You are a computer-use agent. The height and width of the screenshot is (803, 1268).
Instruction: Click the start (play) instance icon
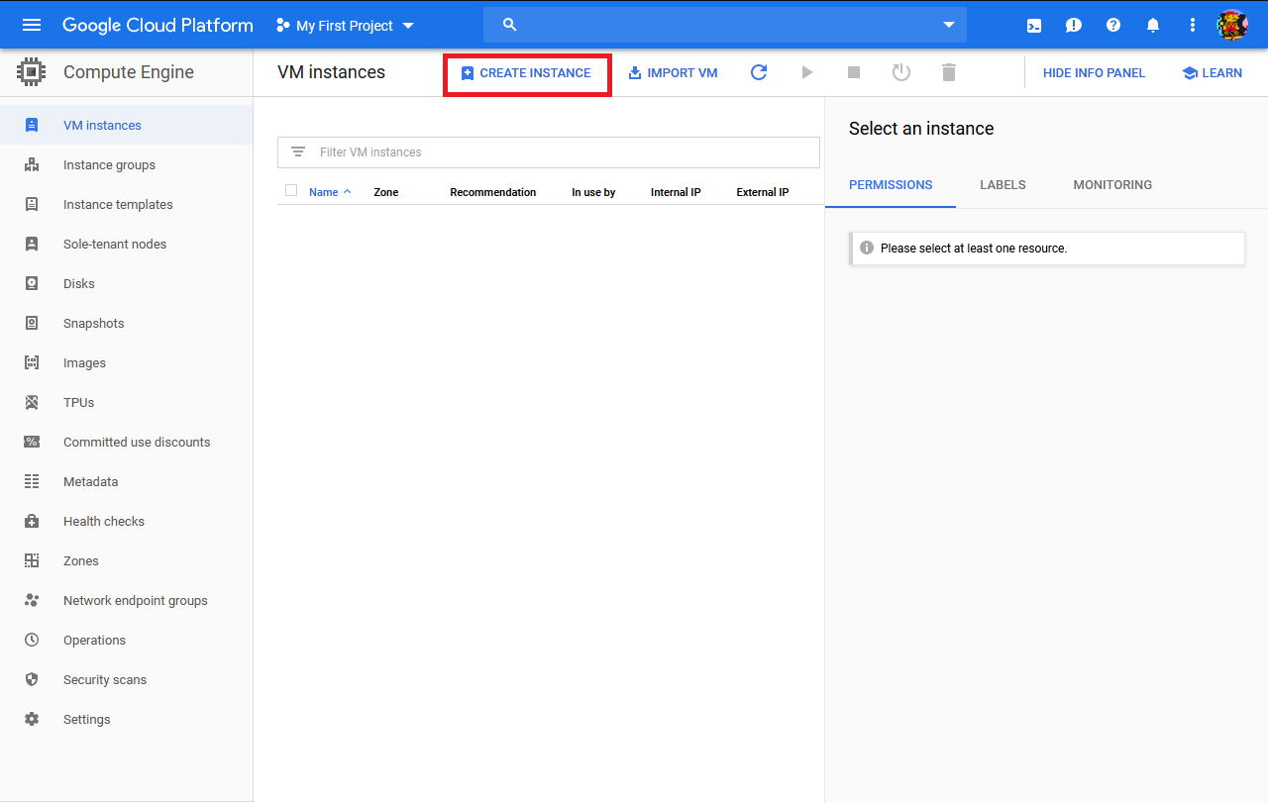coord(807,72)
